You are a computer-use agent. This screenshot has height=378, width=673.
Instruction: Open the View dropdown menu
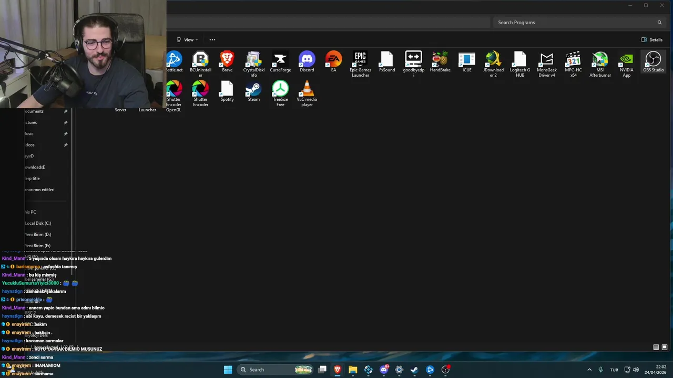pos(187,40)
